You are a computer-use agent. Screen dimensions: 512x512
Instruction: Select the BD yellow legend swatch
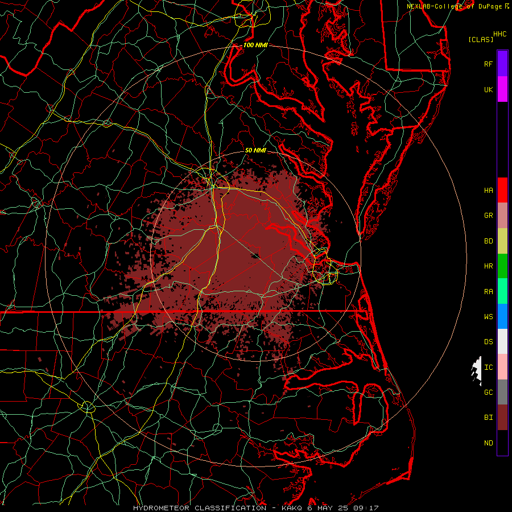tap(502, 241)
